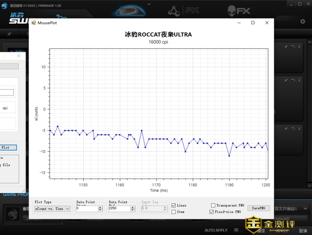Image resolution: width=312 pixels, height=235 pixels.
Task: Open the Alienware FX logo tab
Action: (239, 11)
